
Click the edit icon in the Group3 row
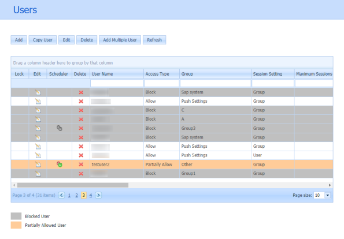(x=38, y=128)
